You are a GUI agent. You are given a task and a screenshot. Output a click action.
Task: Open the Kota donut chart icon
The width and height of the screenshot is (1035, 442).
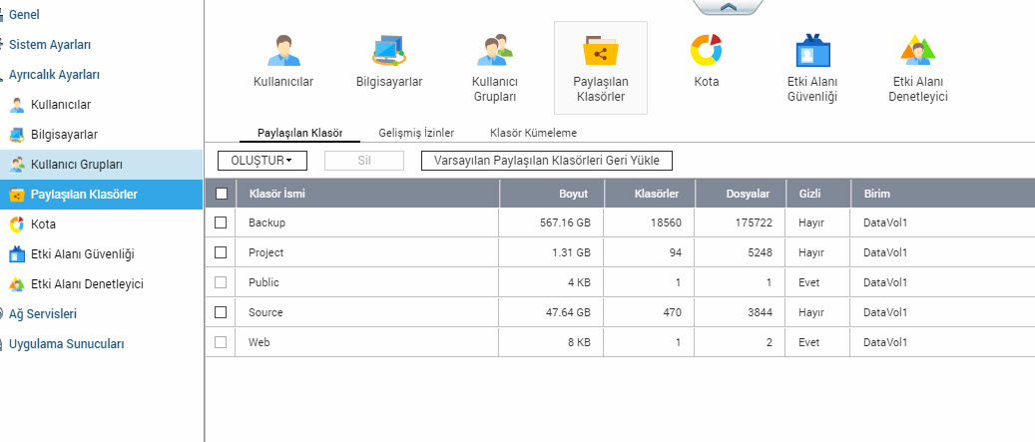pyautogui.click(x=707, y=51)
